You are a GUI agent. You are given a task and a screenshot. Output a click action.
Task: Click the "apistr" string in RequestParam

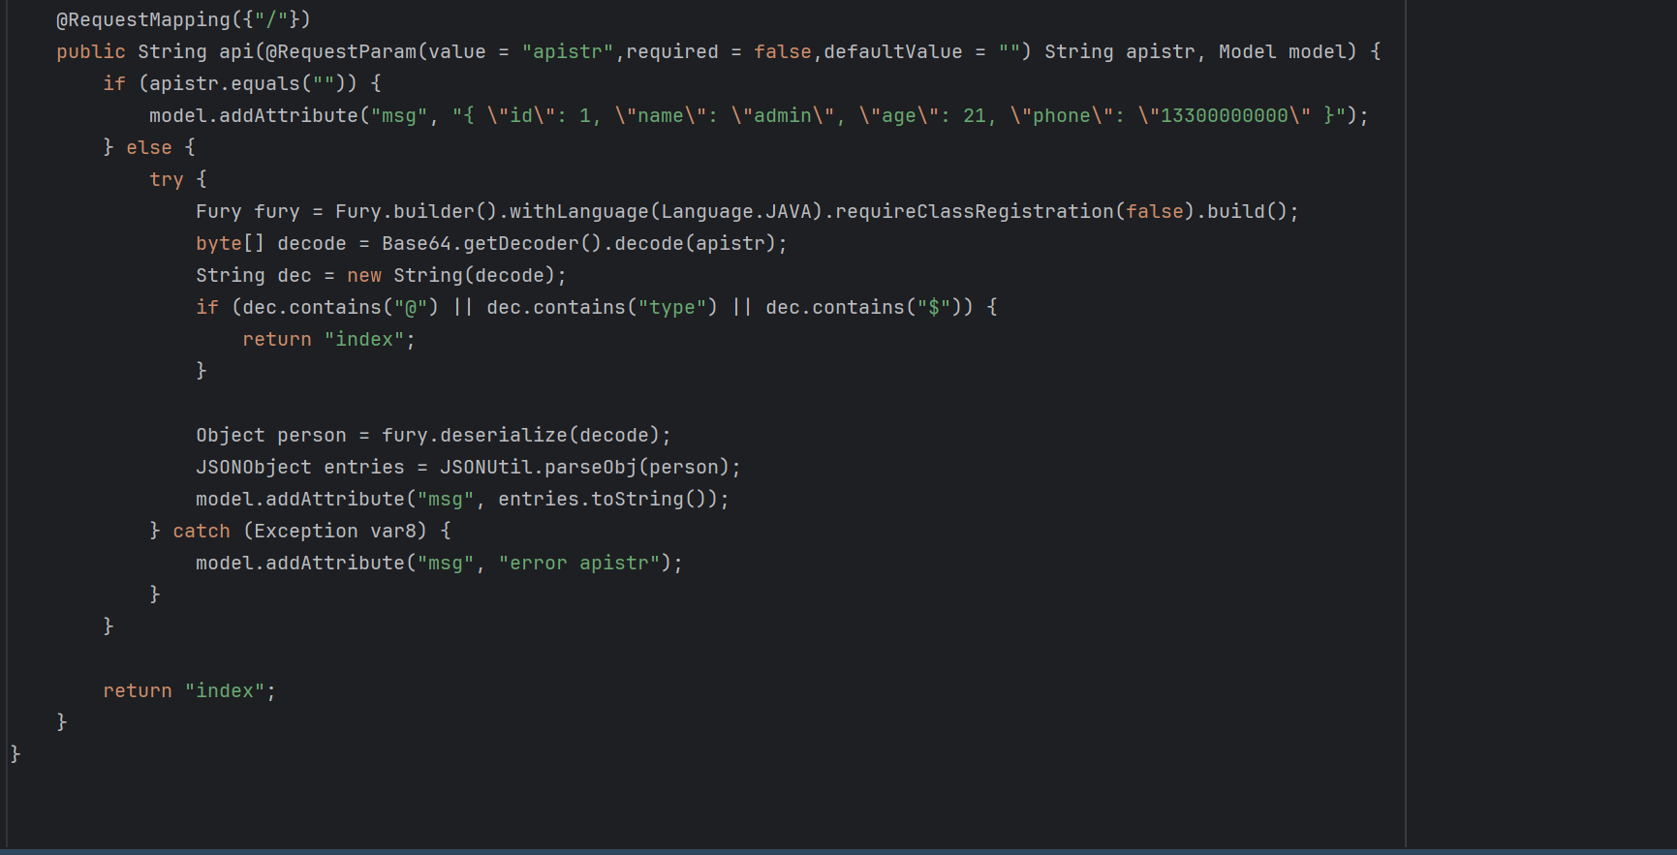pyautogui.click(x=568, y=51)
